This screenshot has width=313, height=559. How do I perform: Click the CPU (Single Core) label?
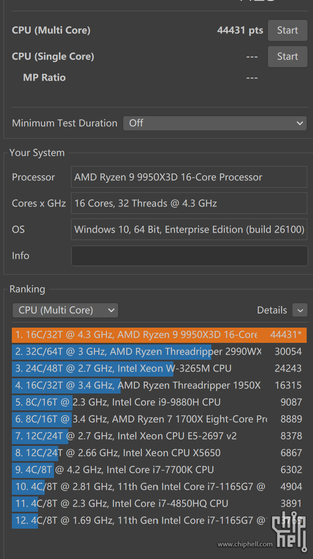pos(53,57)
